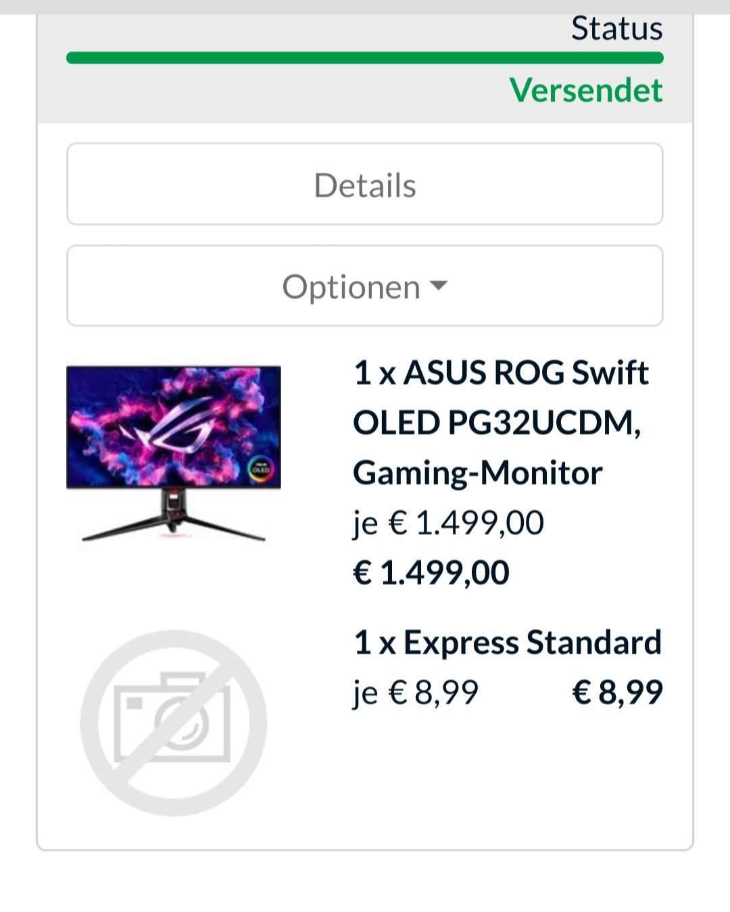Select the Express Standard shipping item
Viewport: 730px width, 912px height.
[508, 642]
